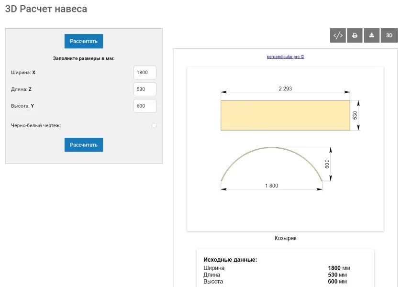Viewport: 402px width, 287px height.
Task: Click the top Рассчитать button
Action: pos(84,41)
